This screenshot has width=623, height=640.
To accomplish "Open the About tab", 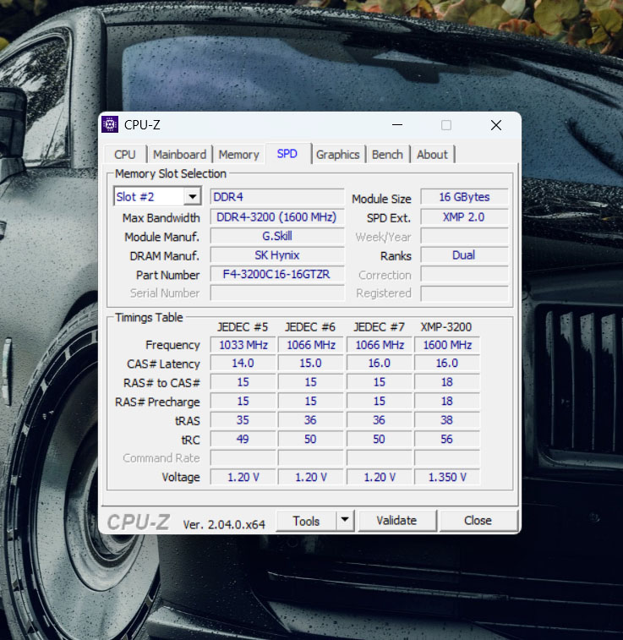I will [x=432, y=155].
